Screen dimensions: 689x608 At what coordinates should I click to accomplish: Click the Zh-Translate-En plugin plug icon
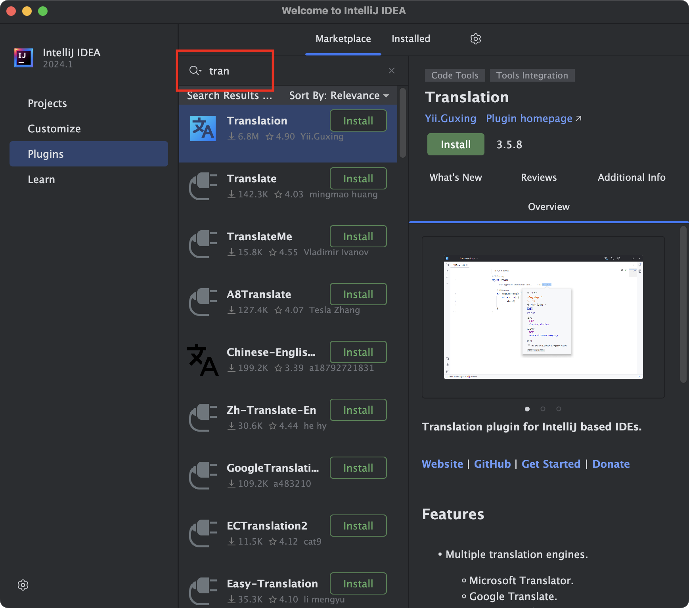pyautogui.click(x=203, y=418)
